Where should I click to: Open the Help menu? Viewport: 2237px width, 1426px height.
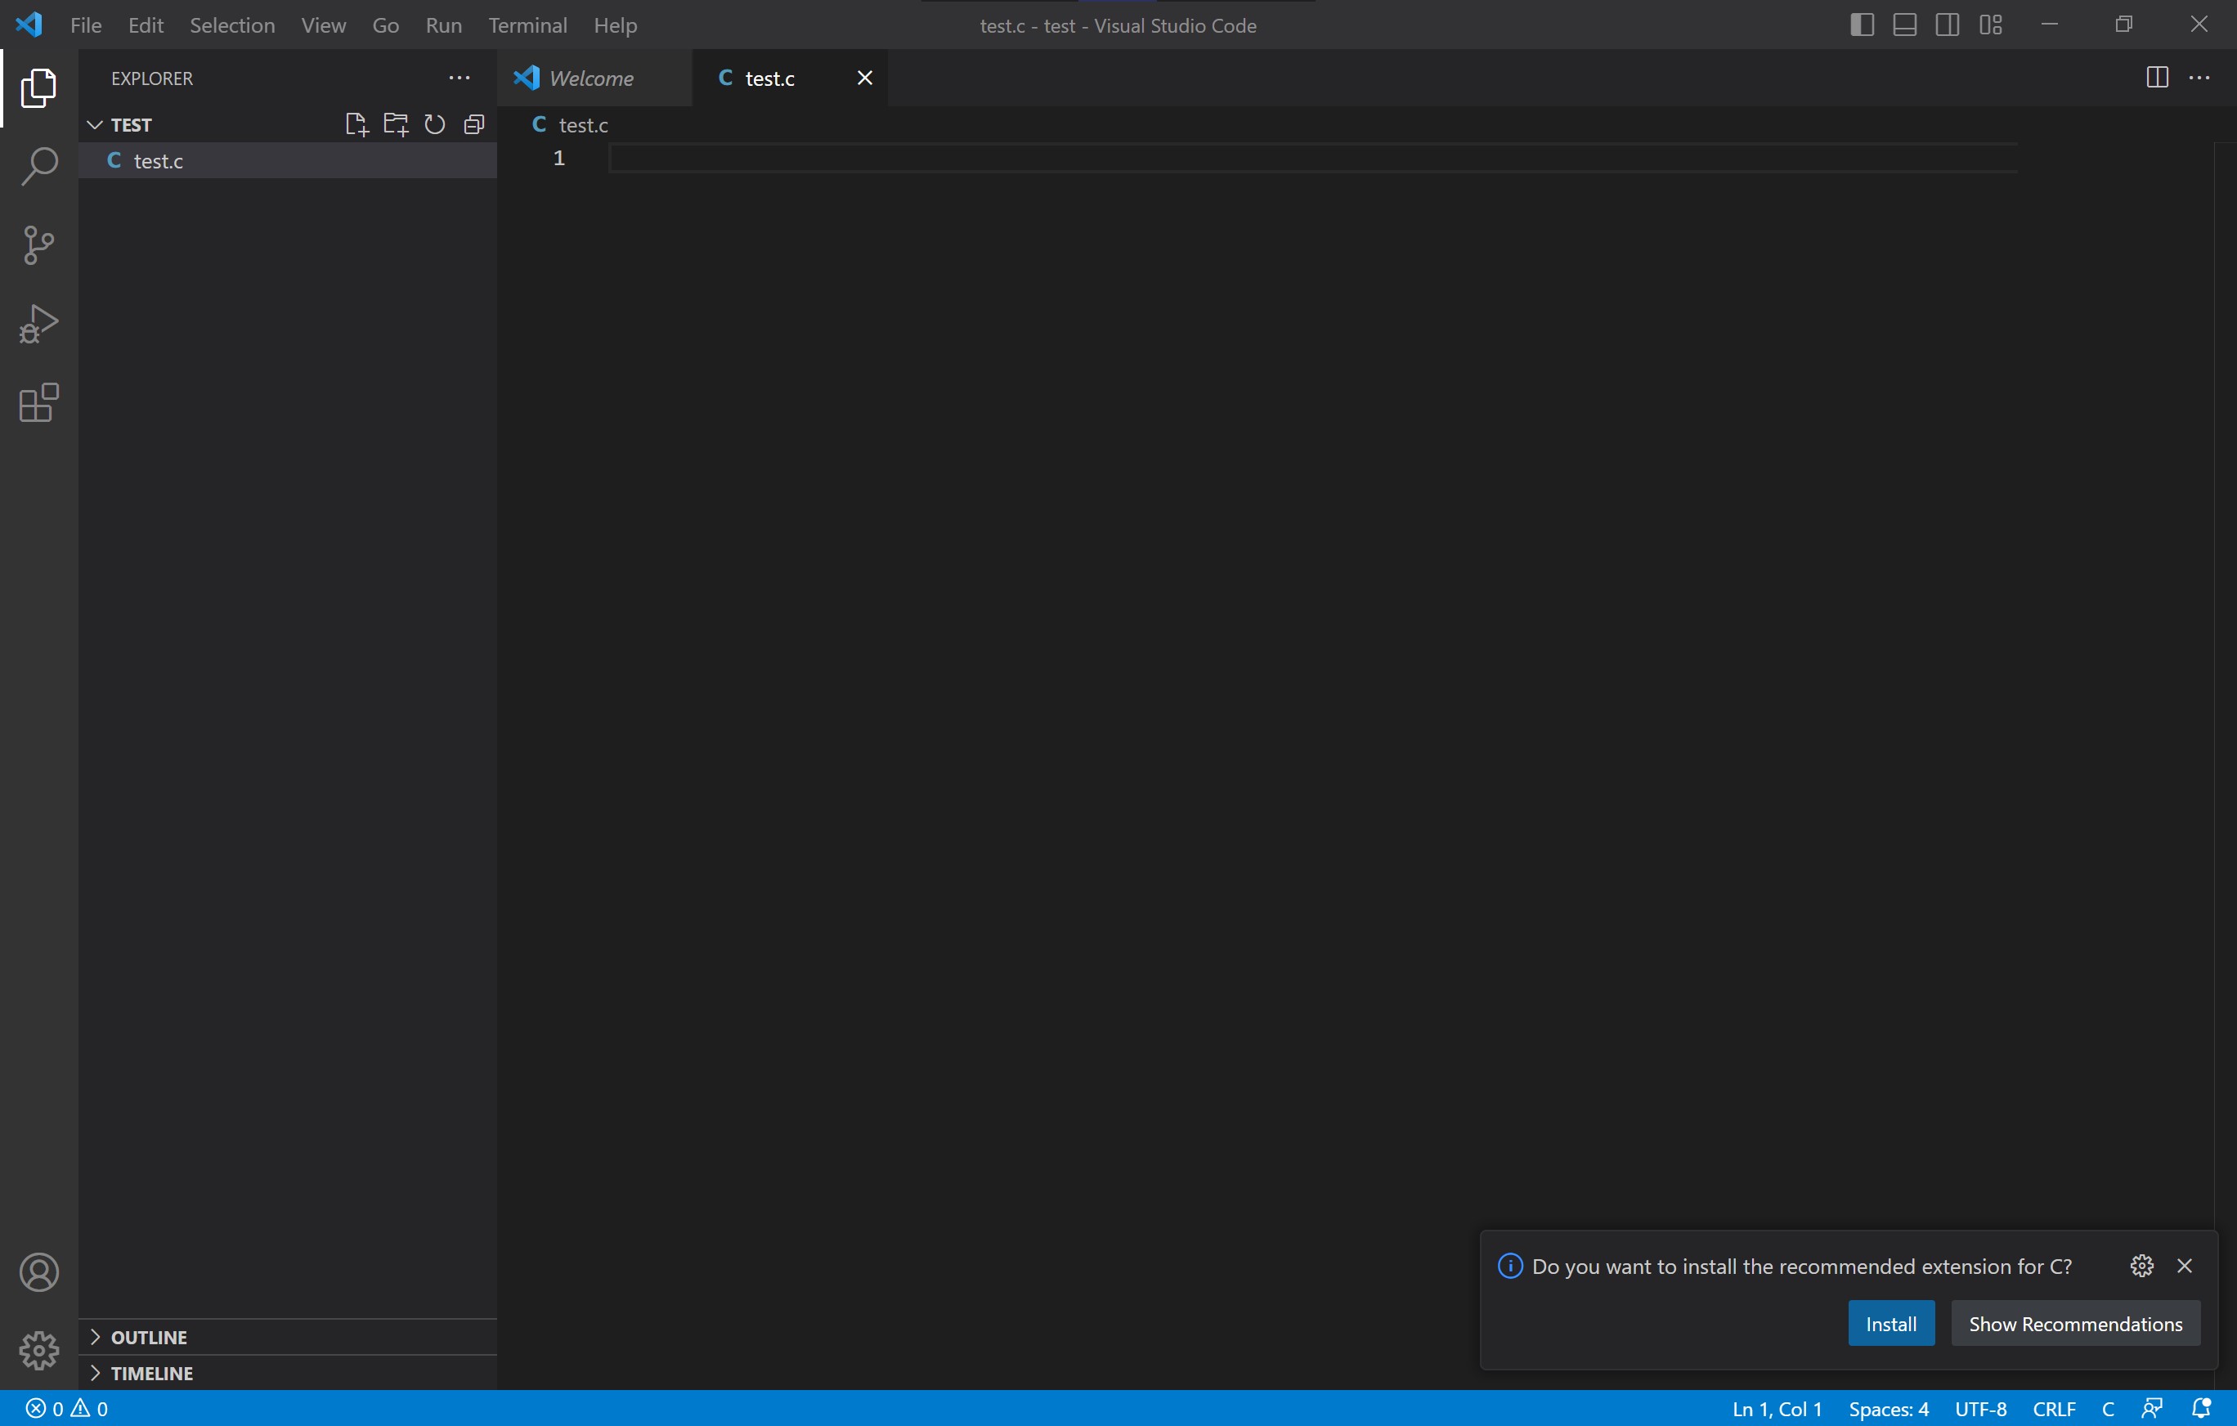coord(615,25)
